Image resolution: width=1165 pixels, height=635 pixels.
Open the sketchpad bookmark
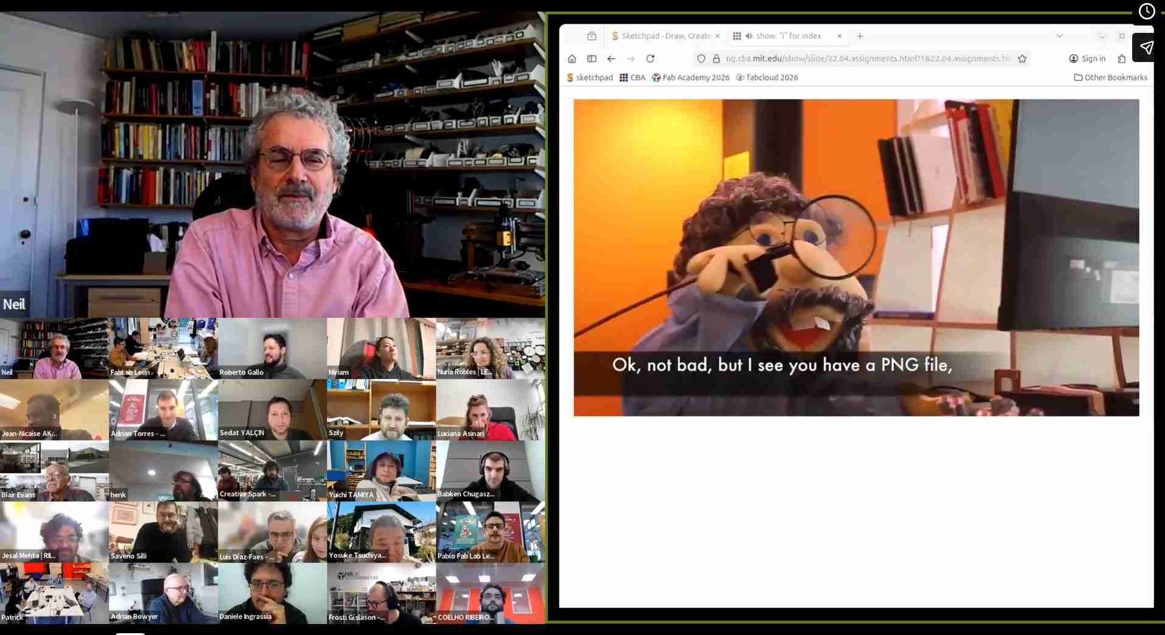click(590, 77)
